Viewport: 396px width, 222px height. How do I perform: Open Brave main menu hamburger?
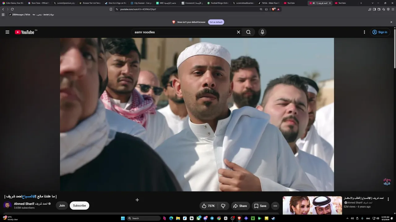pyautogui.click(x=393, y=9)
